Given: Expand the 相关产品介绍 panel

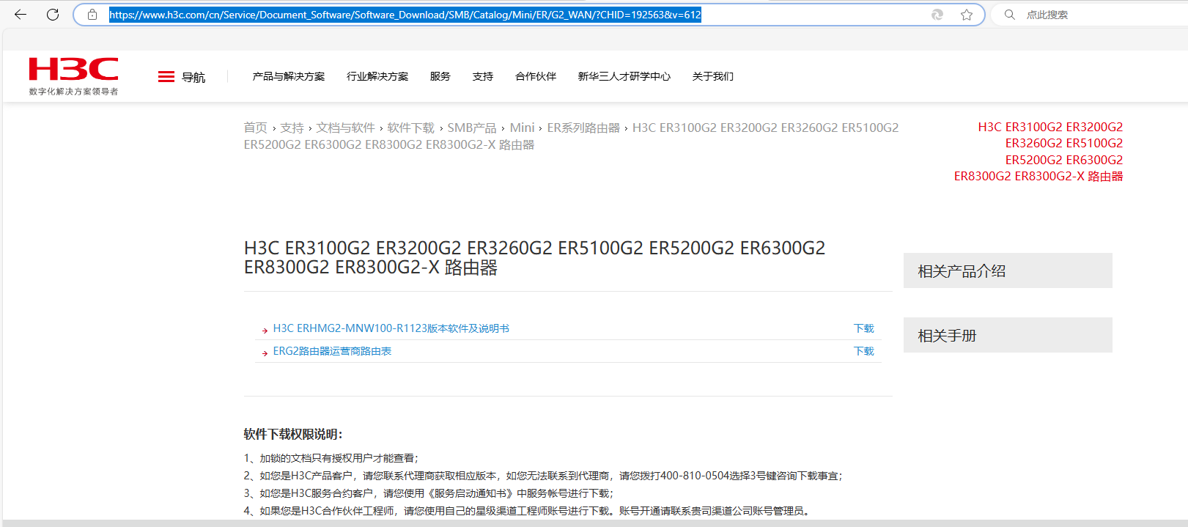Looking at the screenshot, I should tap(1008, 270).
